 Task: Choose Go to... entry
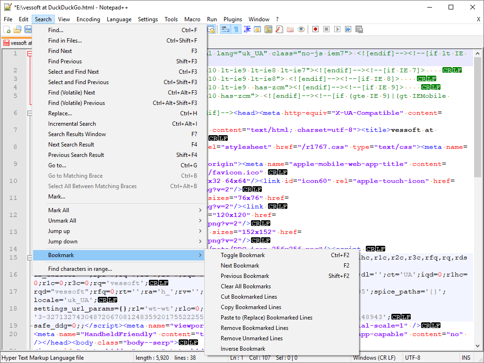coord(118,165)
